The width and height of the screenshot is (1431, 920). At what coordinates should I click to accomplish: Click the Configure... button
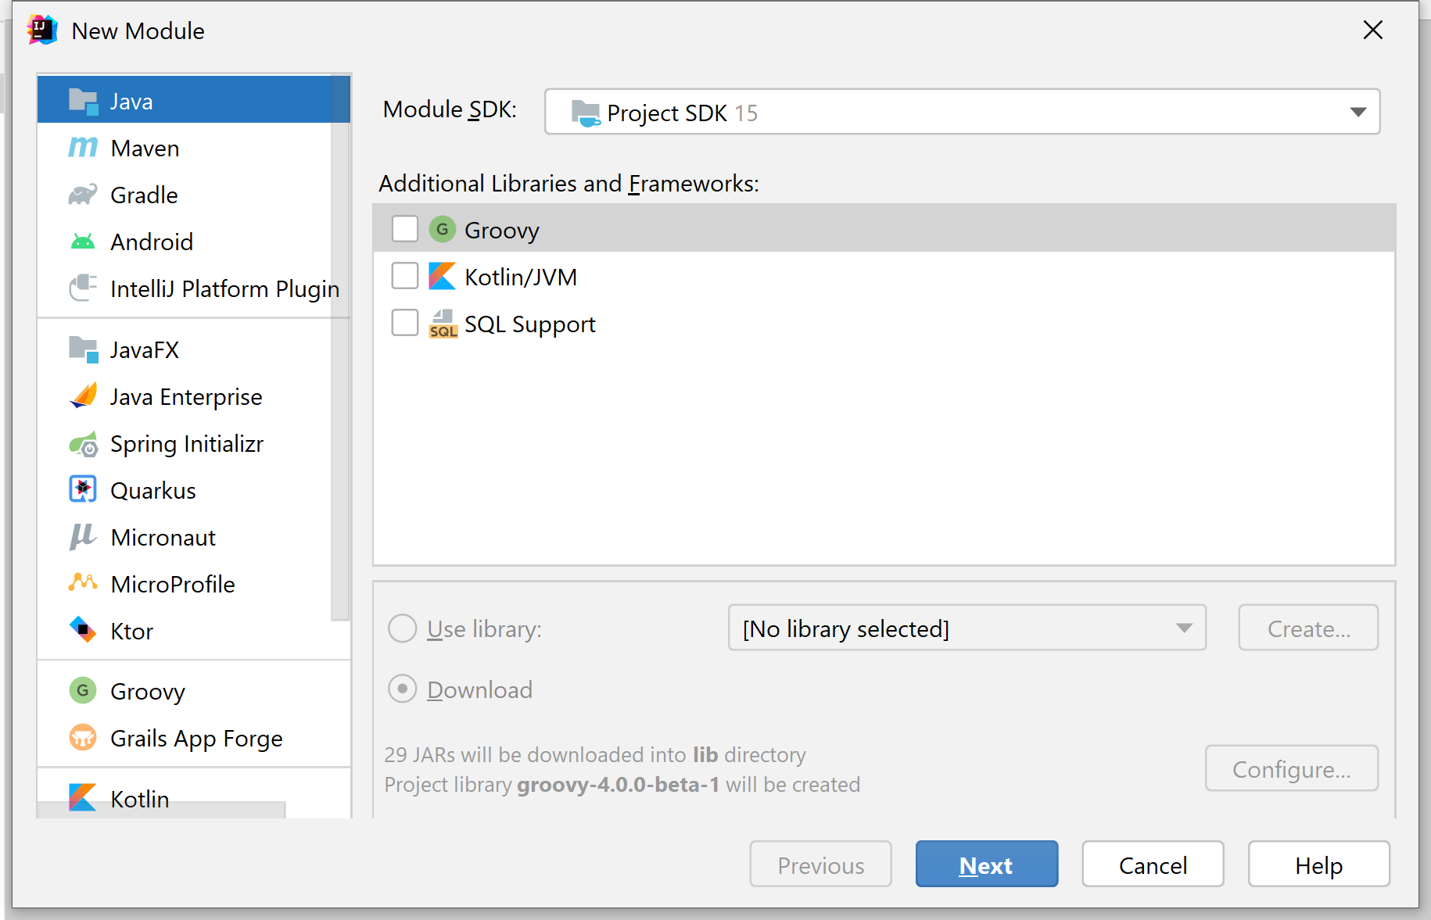pyautogui.click(x=1292, y=768)
